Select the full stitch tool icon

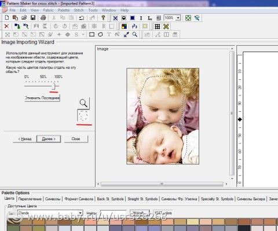(8, 35)
